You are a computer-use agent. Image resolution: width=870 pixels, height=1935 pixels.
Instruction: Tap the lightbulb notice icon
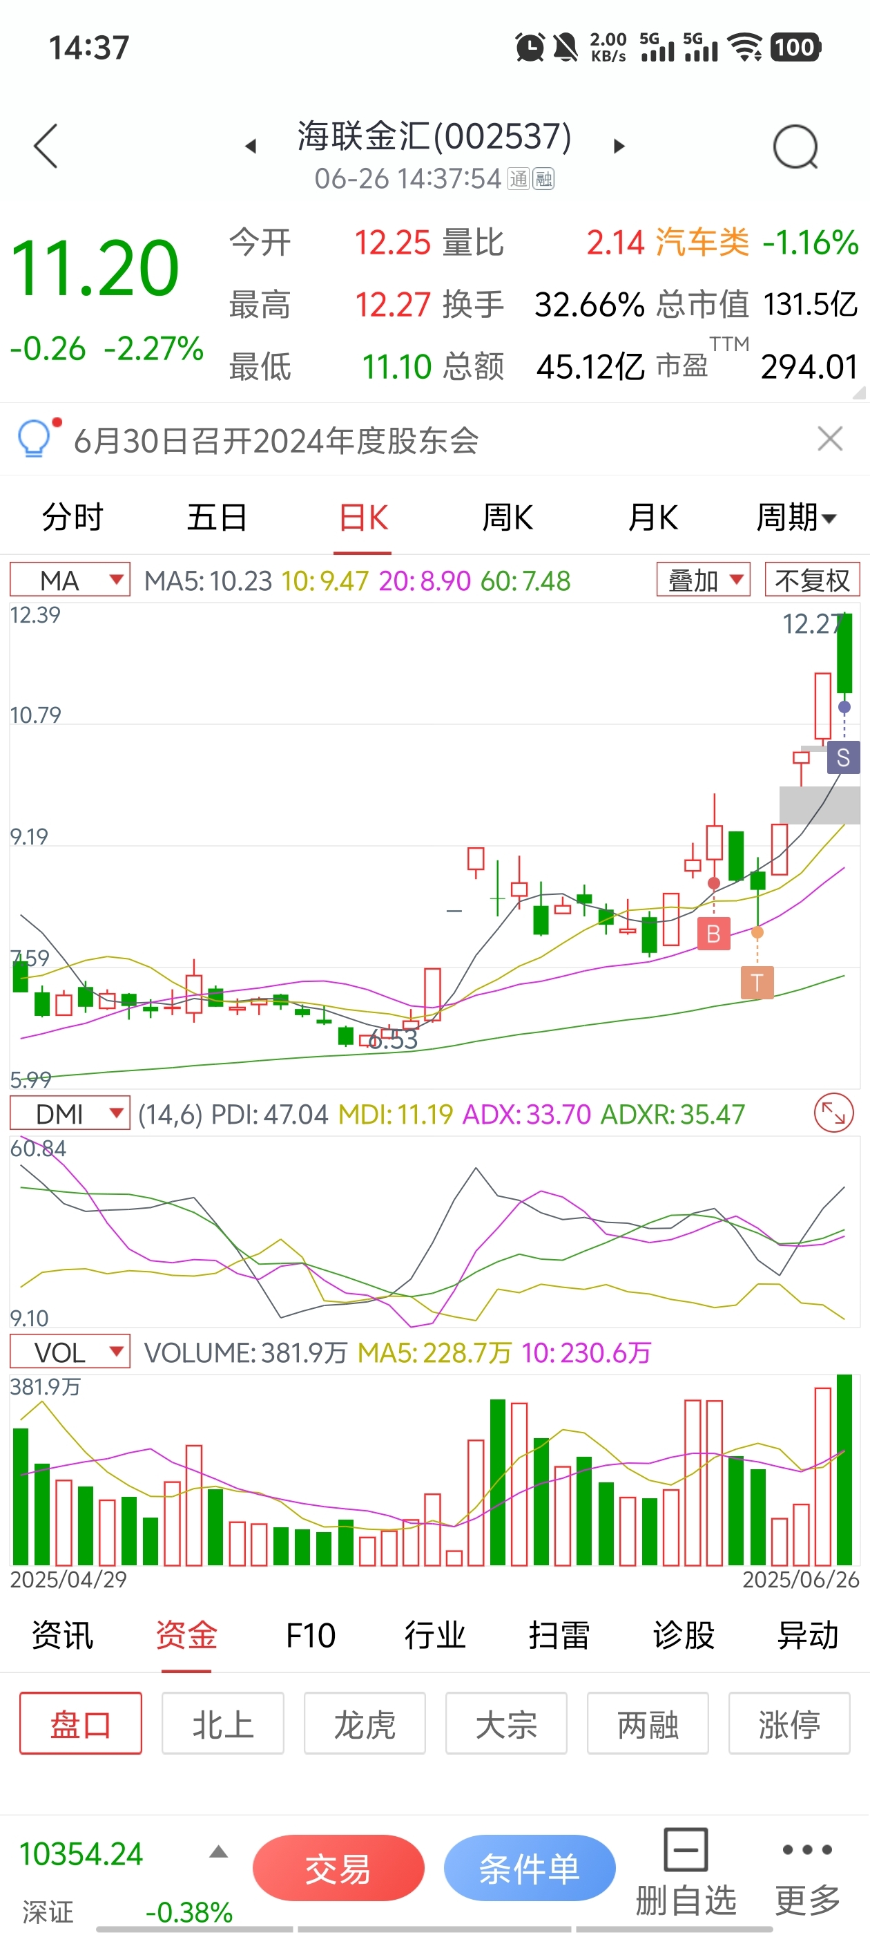click(35, 438)
